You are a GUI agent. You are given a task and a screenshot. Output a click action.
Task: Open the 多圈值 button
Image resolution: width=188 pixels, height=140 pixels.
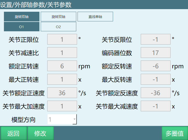[175, 133]
